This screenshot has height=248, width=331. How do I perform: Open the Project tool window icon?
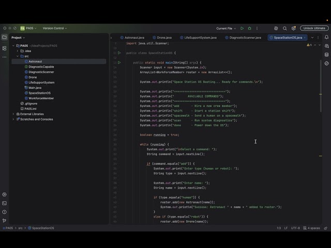[4, 37]
